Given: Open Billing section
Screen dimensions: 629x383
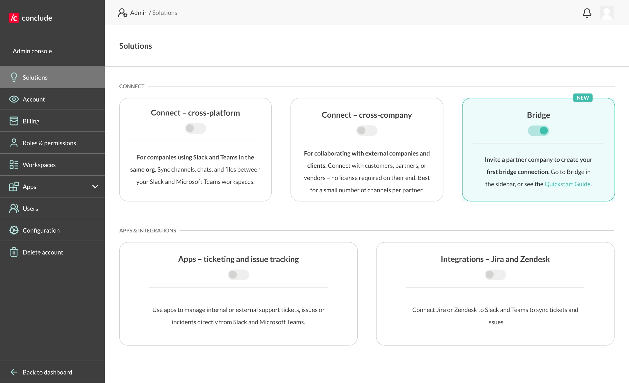Looking at the screenshot, I should pos(52,121).
